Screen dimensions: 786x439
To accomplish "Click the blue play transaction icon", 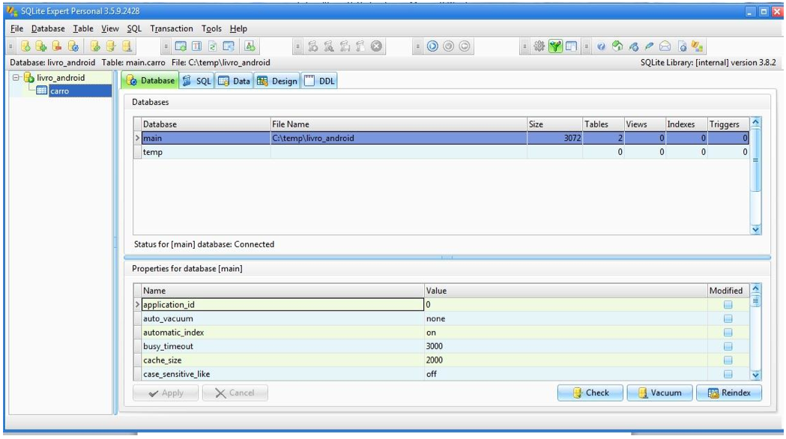I will (x=432, y=46).
